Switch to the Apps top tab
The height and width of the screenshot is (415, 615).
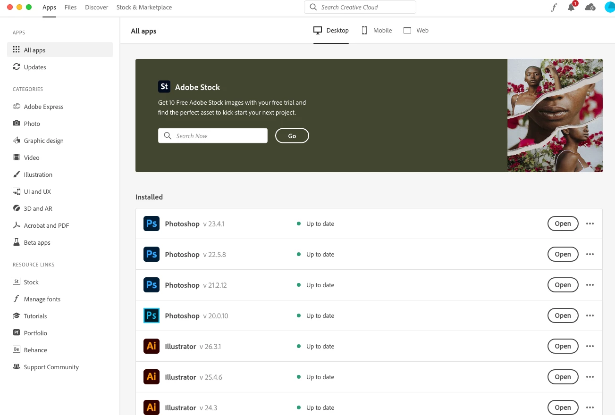[49, 7]
